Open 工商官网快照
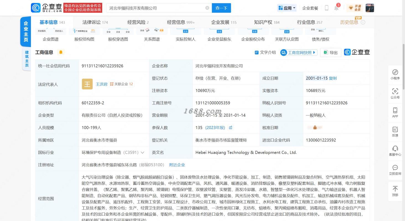Viewport: 405px width, 221px height. pyautogui.click(x=299, y=52)
